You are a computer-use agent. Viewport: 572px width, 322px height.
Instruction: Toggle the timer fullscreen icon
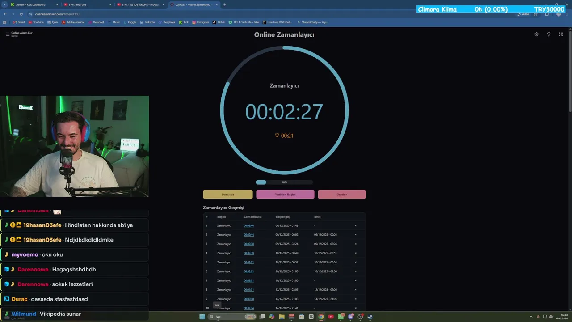pyautogui.click(x=561, y=34)
